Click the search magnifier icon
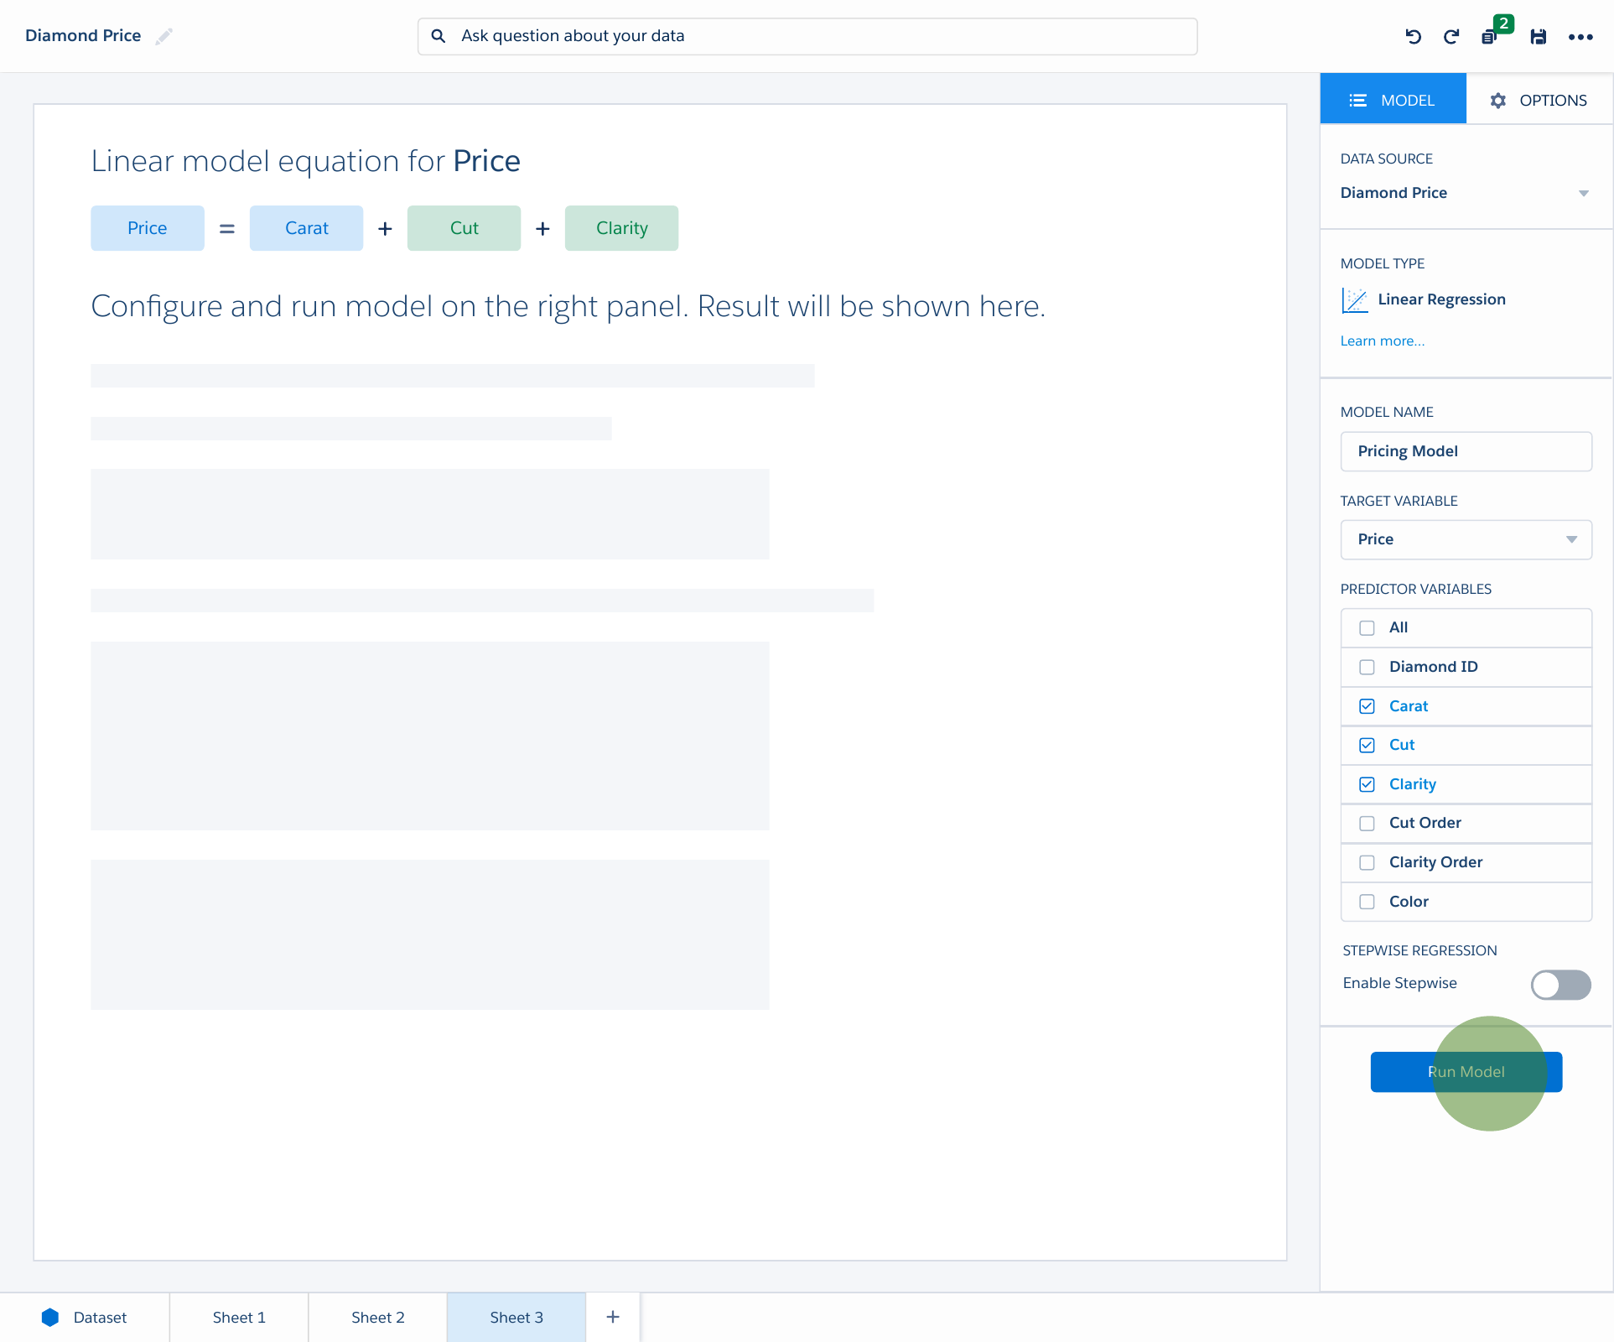 coord(438,36)
